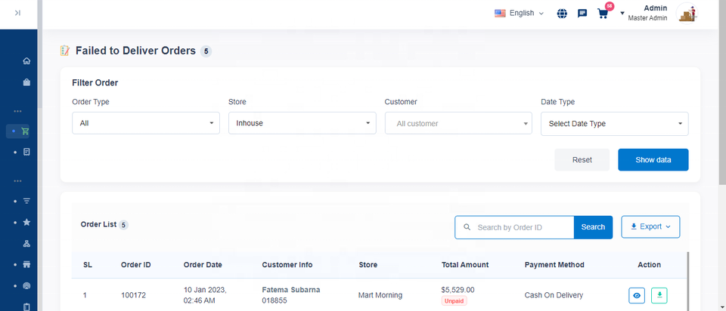726x311 pixels.
Task: Open the Select Date Type dropdown
Action: pyautogui.click(x=614, y=123)
